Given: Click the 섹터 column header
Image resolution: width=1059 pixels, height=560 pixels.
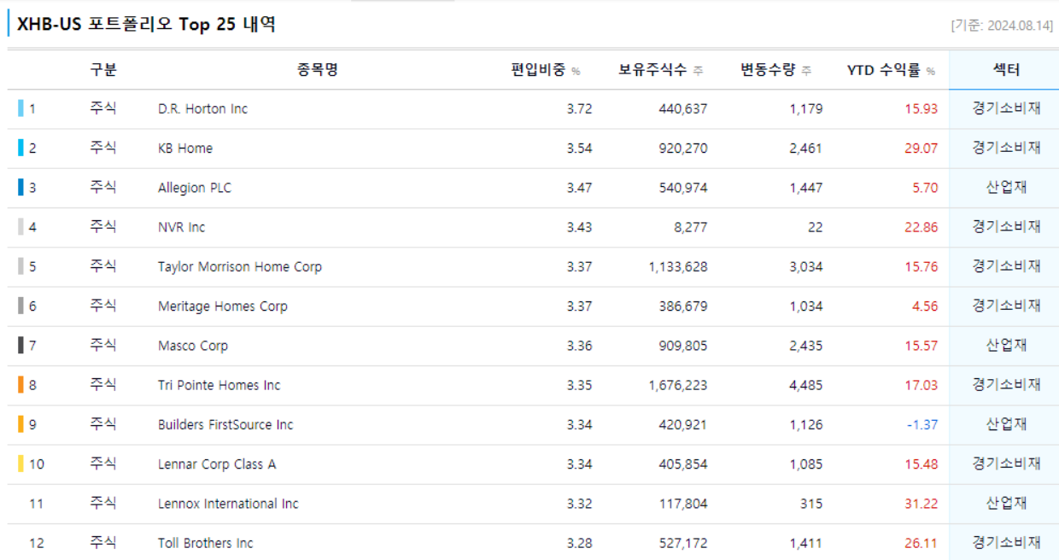Looking at the screenshot, I should (x=1005, y=70).
